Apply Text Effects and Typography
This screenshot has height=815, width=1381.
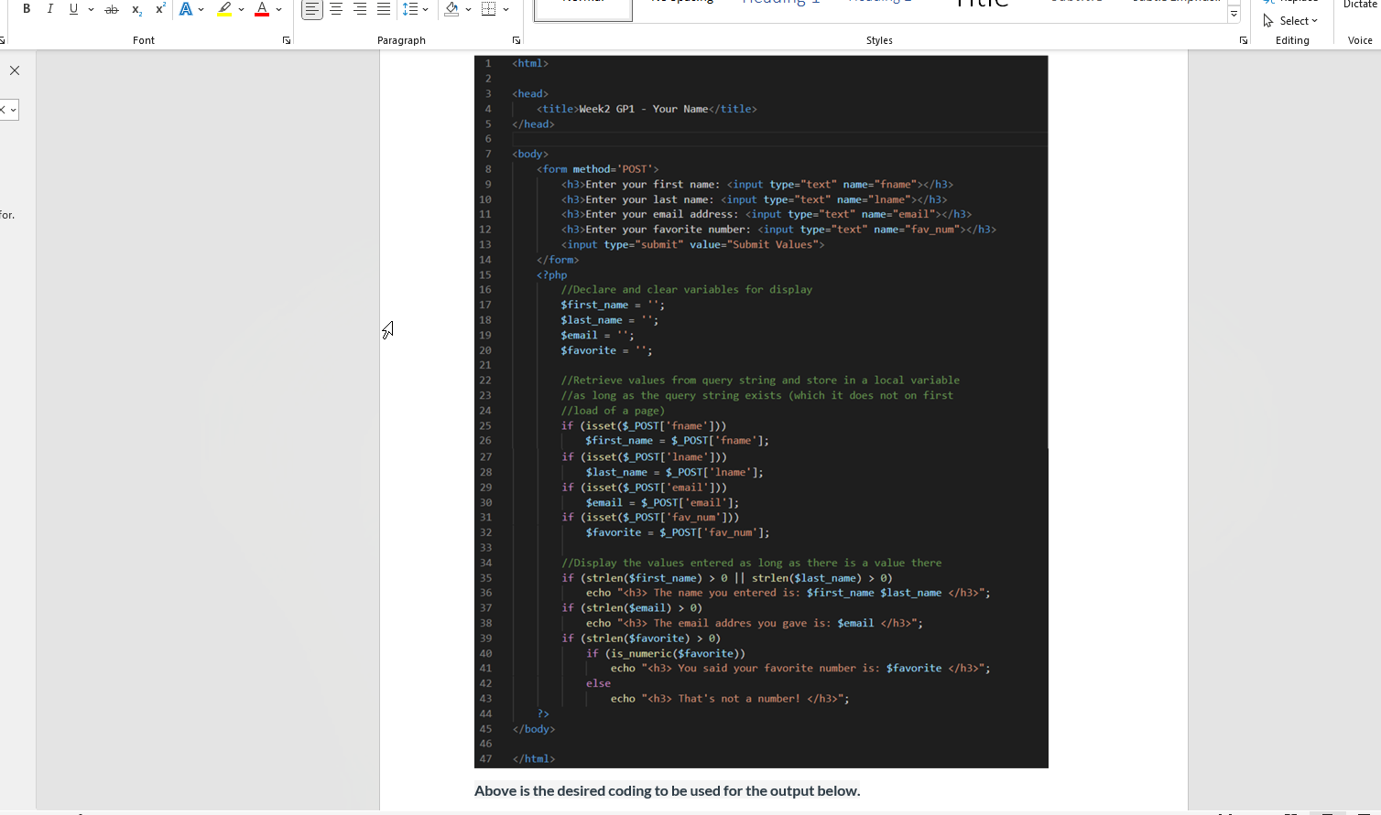[x=186, y=9]
